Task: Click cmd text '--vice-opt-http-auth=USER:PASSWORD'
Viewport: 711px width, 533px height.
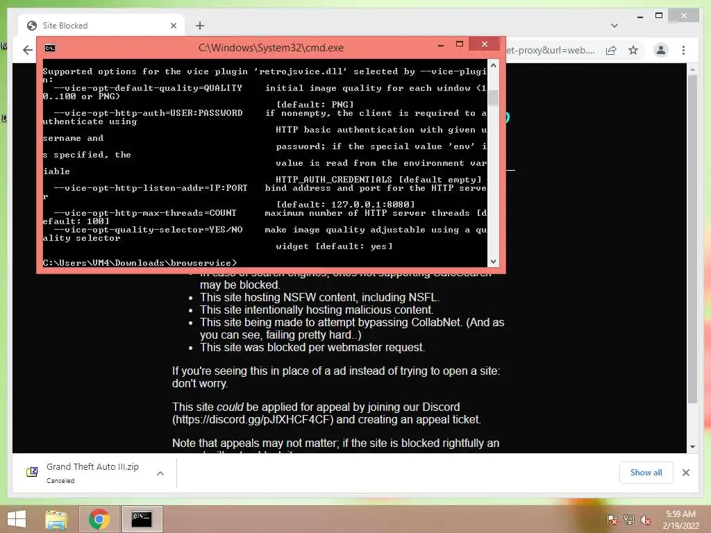Action: pos(148,113)
